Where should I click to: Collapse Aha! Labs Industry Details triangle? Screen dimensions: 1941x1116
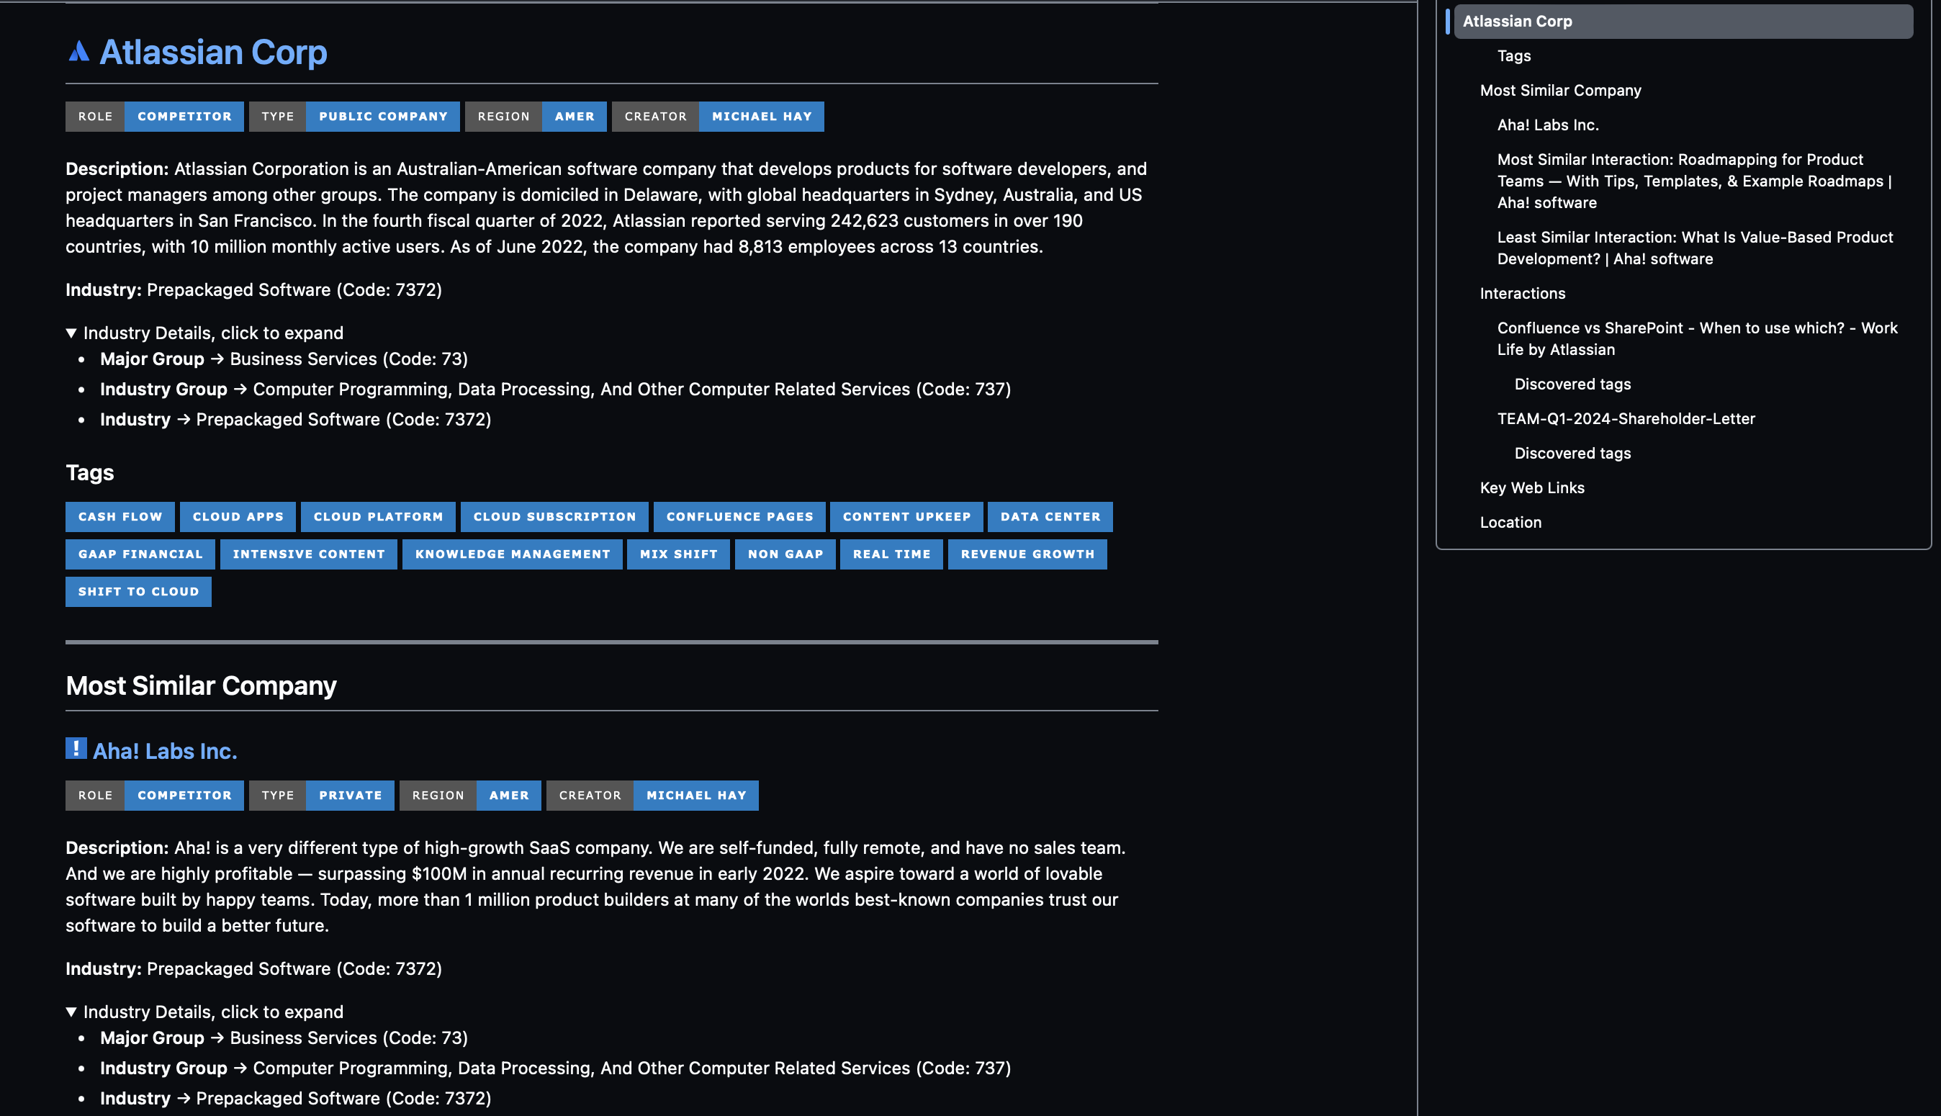pos(71,1012)
